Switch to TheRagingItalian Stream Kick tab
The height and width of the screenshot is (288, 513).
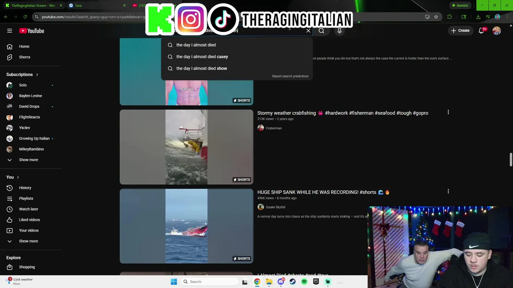point(33,6)
